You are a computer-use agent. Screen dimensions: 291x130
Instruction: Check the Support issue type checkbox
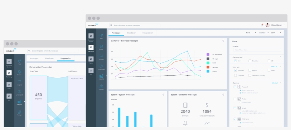click(x=249, y=70)
